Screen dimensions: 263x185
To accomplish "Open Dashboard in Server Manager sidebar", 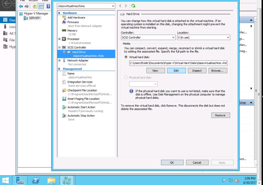I will click(8, 20).
